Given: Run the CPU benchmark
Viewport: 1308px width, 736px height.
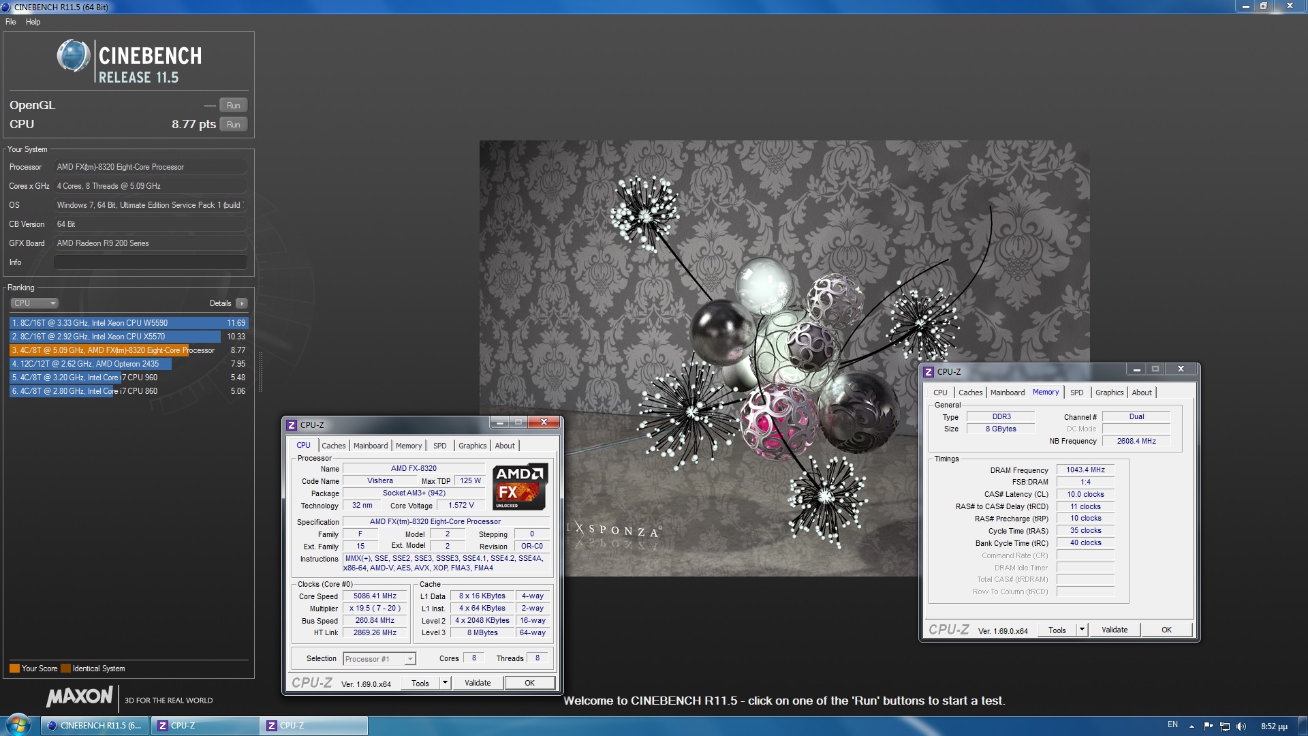Looking at the screenshot, I should tap(233, 125).
